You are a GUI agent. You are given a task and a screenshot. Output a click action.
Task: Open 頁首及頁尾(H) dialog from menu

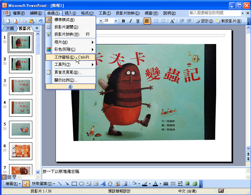pyautogui.click(x=70, y=72)
